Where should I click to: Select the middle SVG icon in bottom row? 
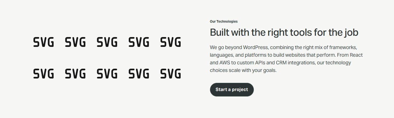point(107,74)
